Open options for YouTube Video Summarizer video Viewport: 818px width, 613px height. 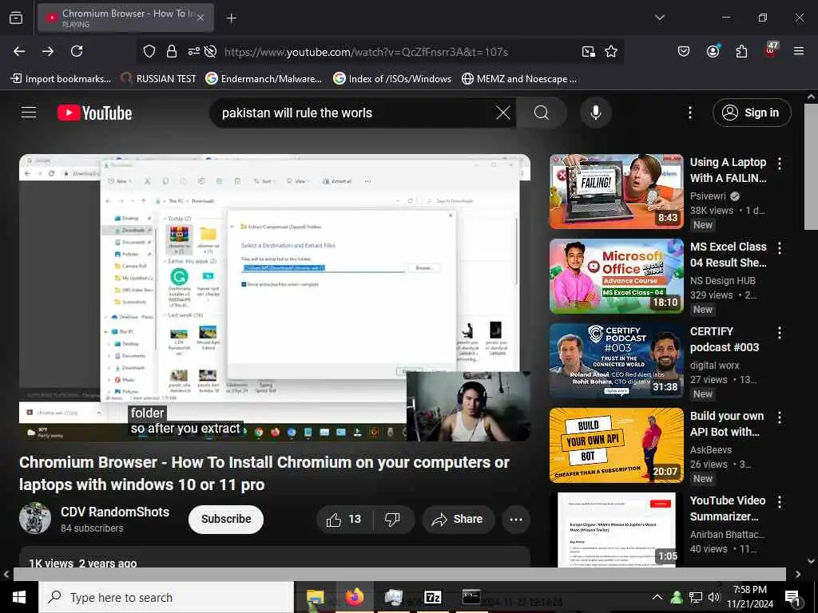pyautogui.click(x=780, y=501)
